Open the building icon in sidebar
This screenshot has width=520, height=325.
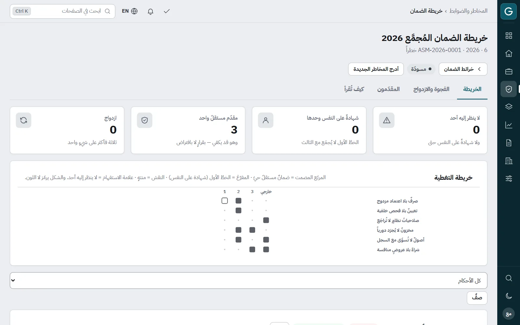click(x=509, y=161)
